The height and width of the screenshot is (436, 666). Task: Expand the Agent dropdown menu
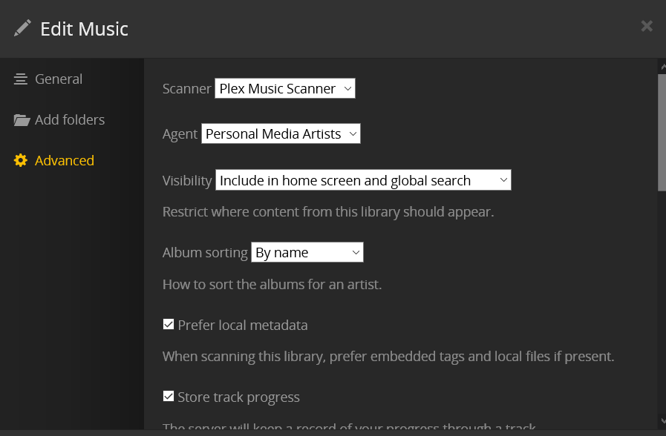[281, 134]
